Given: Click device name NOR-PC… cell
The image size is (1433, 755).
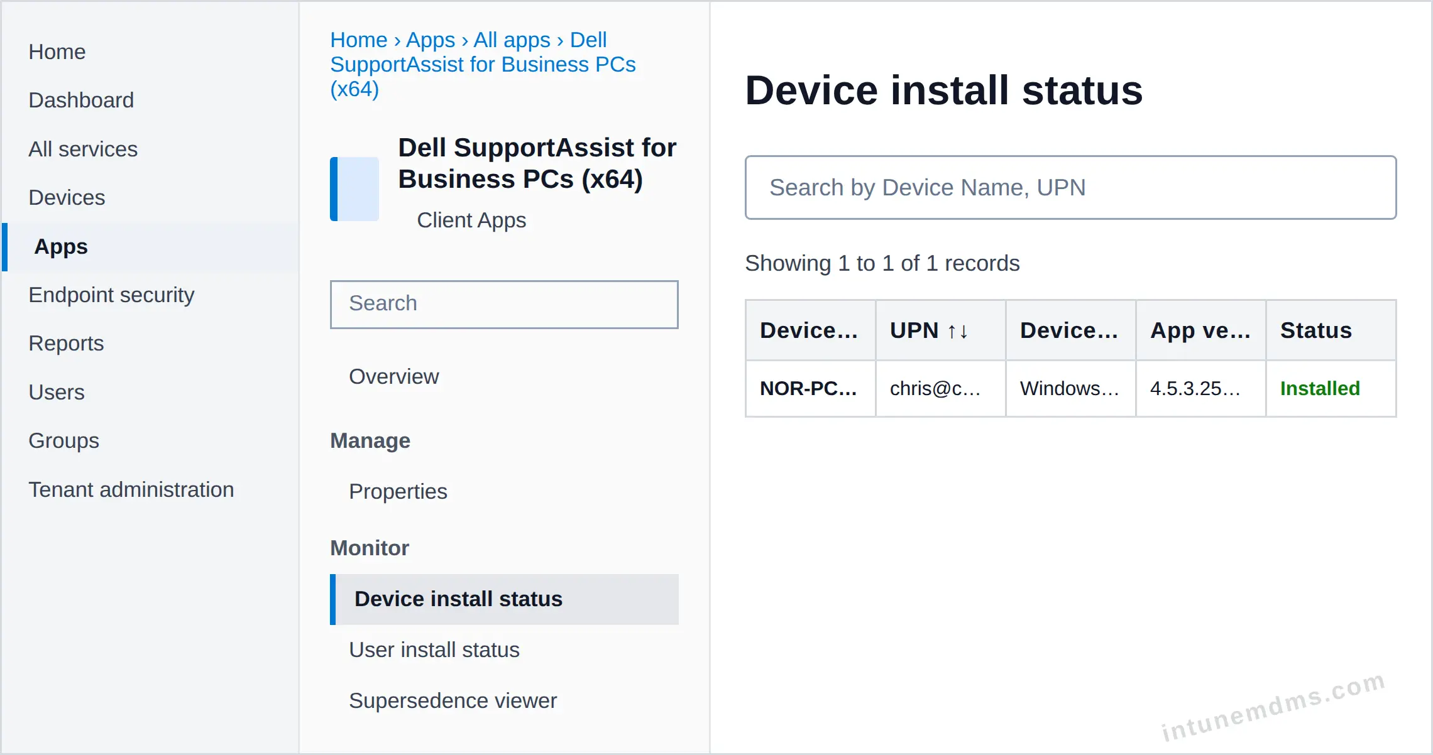Looking at the screenshot, I should click(810, 389).
